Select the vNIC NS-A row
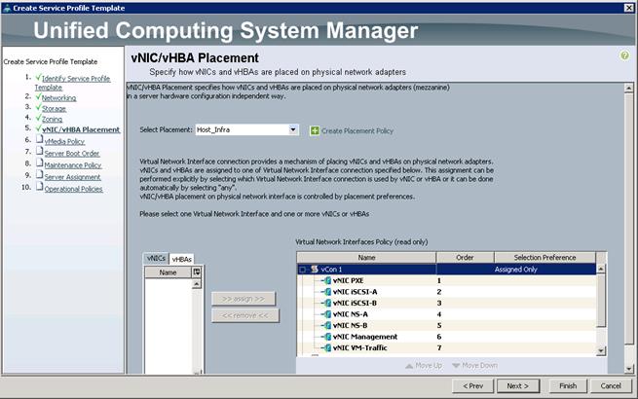638x399 pixels. pyautogui.click(x=447, y=314)
